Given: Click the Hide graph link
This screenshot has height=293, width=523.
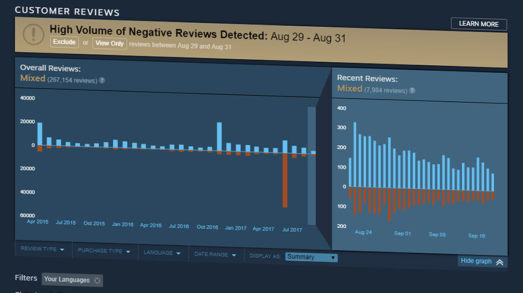Looking at the screenshot, I should tap(476, 261).
